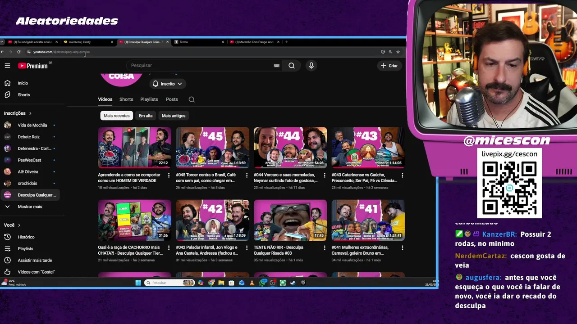Click the Windows Start button
The width and height of the screenshot is (577, 324).
tap(138, 283)
